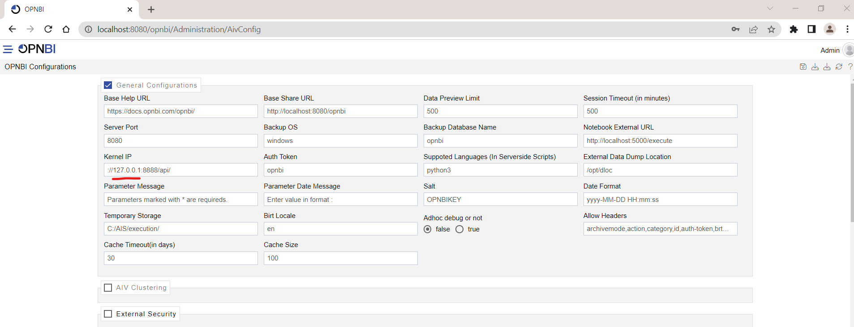Click the AIV Clustering section label
The width and height of the screenshot is (854, 327).
(x=142, y=288)
